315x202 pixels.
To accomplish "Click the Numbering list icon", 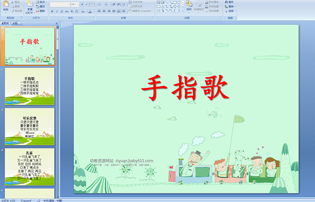I will coord(106,4).
